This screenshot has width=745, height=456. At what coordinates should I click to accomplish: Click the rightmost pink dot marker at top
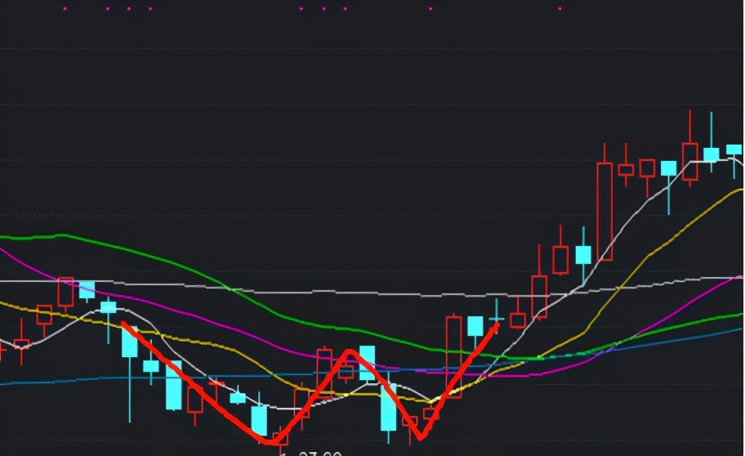tap(560, 8)
